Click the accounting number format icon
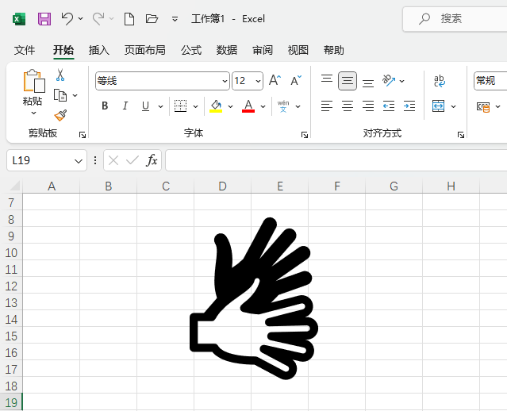This screenshot has height=411, width=507. [x=483, y=106]
